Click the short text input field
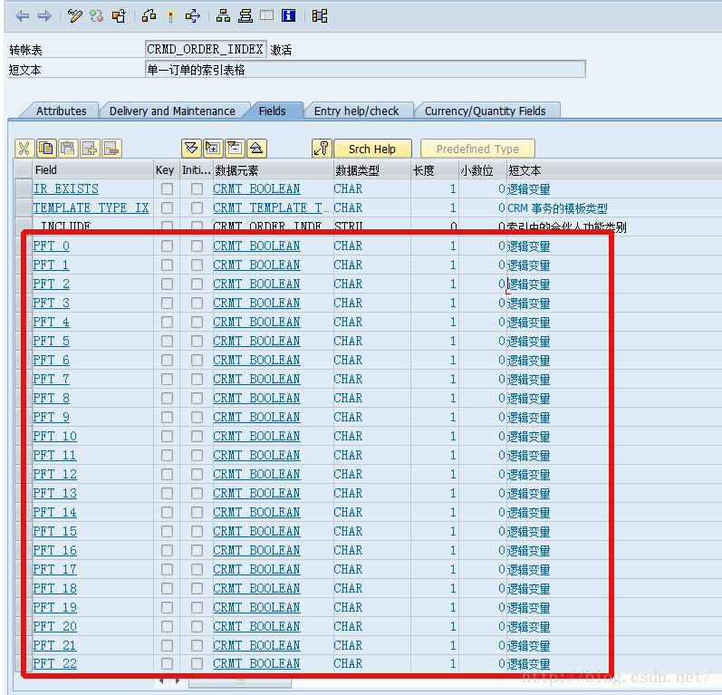 (x=365, y=70)
